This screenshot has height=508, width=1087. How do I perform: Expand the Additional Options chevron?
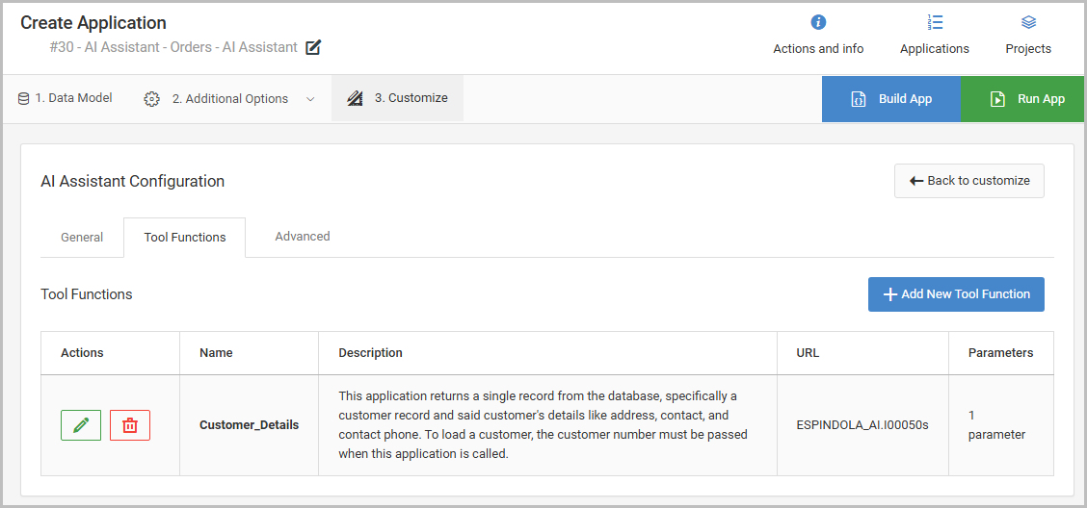[x=310, y=98]
